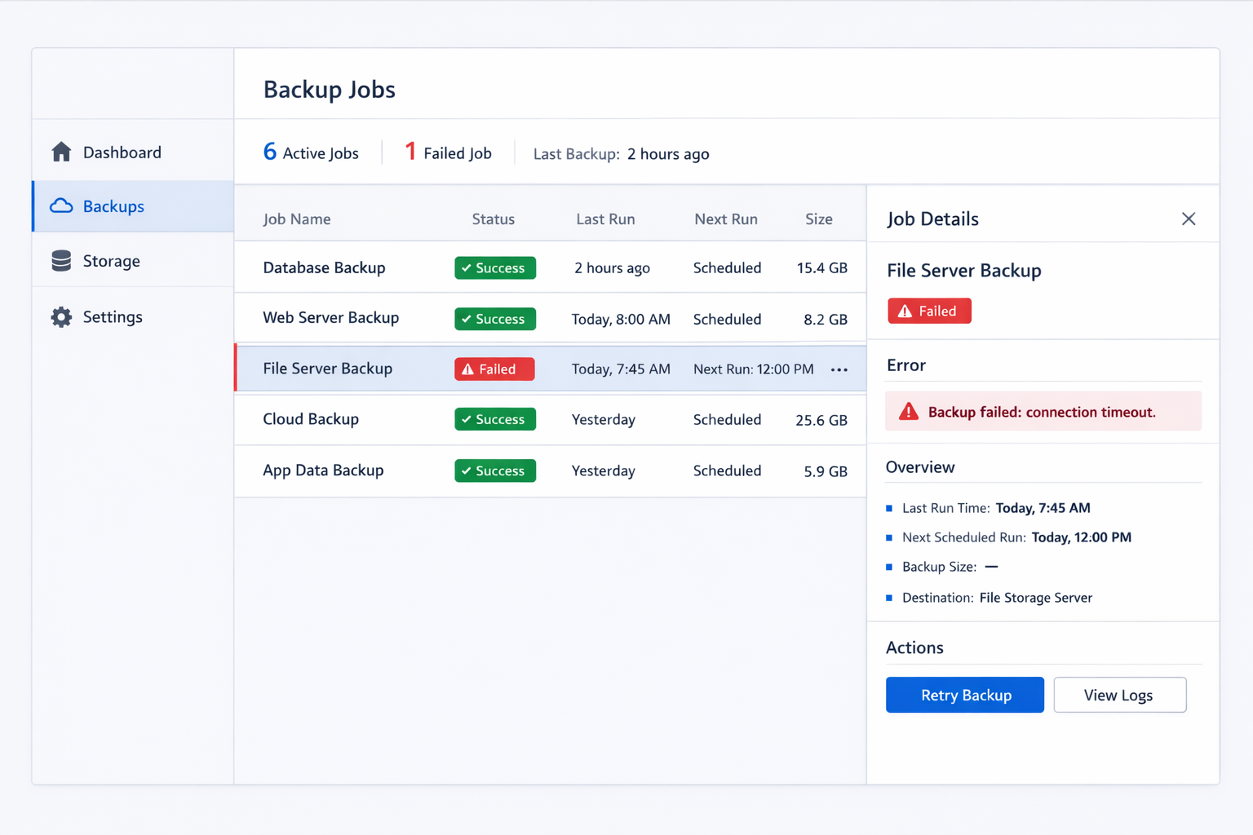Click the warning icon in the error message
This screenshot has height=835, width=1253.
pyautogui.click(x=908, y=412)
